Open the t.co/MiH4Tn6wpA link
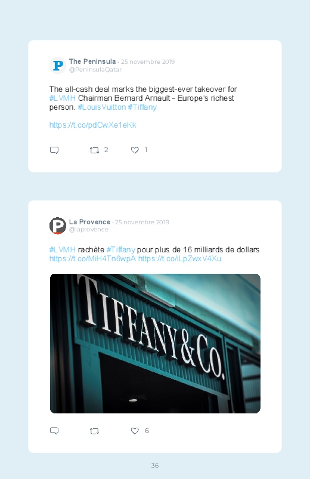 tap(92, 259)
